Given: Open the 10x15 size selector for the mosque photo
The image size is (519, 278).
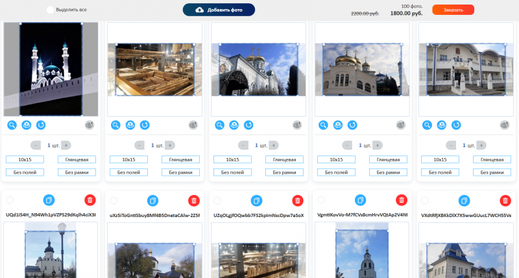Looking at the screenshot, I should click(x=25, y=159).
